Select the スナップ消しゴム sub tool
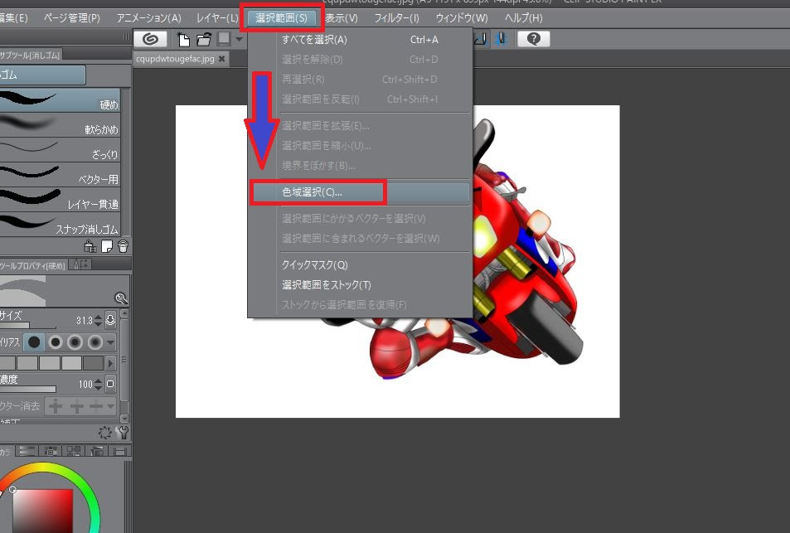790x533 pixels. coord(60,224)
